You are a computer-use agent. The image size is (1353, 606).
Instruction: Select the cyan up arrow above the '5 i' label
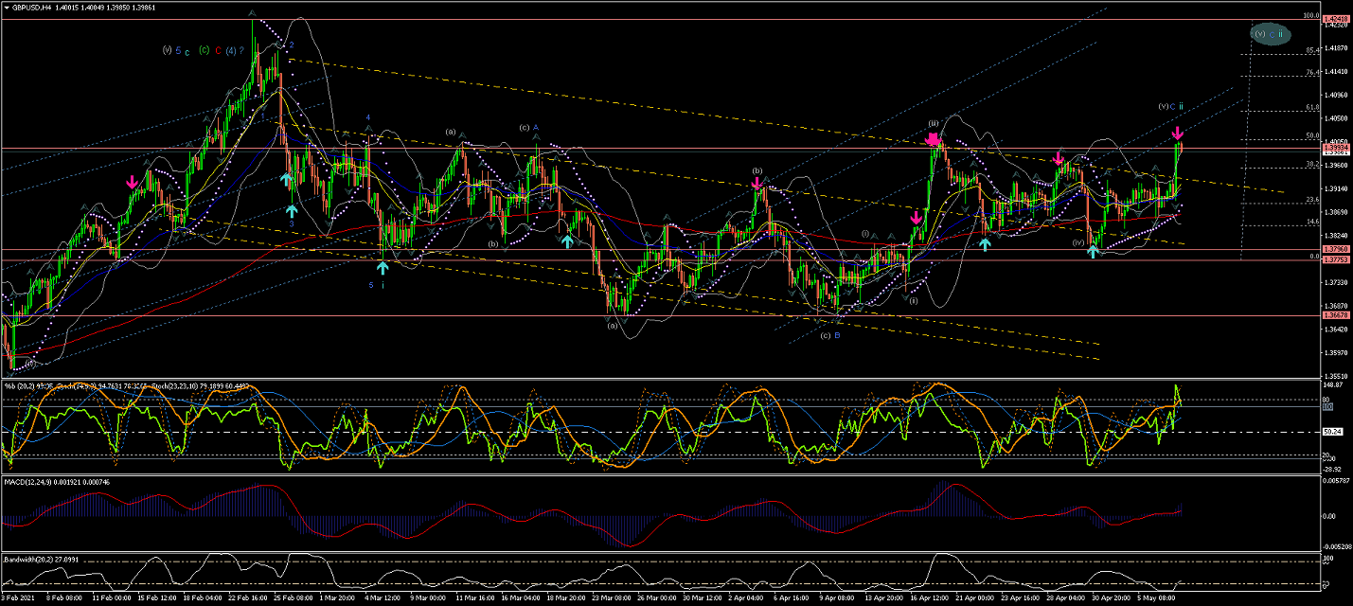382,268
